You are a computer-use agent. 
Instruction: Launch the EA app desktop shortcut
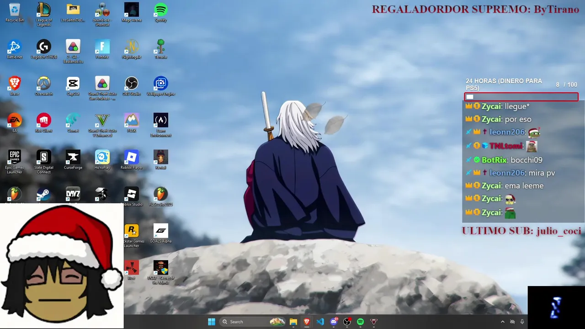[x=15, y=123]
